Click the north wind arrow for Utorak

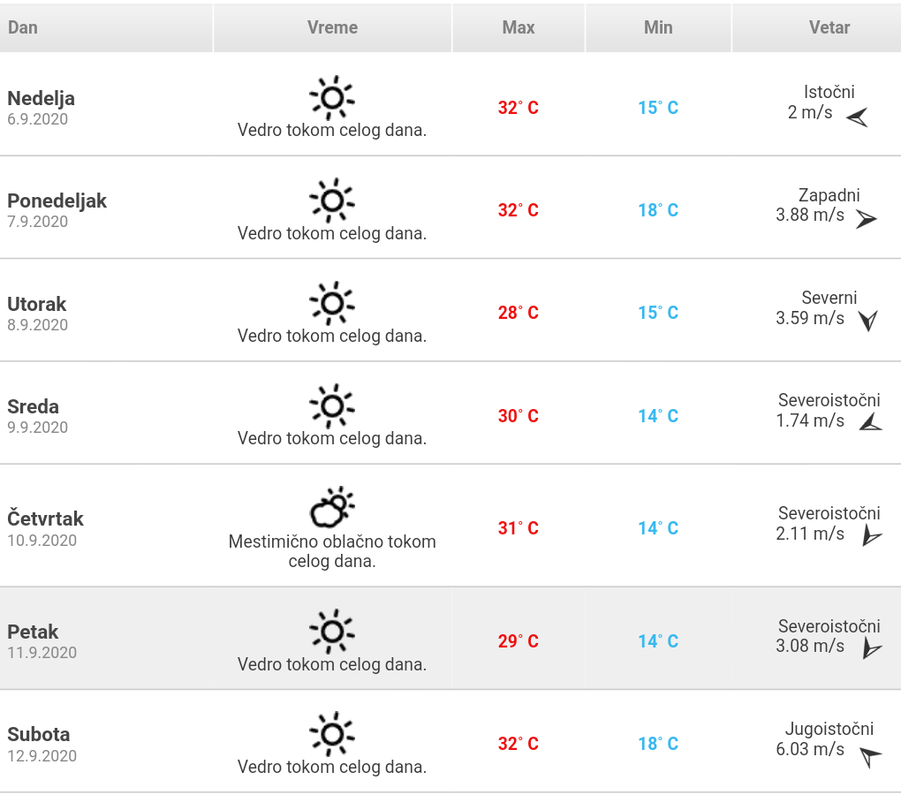(868, 321)
